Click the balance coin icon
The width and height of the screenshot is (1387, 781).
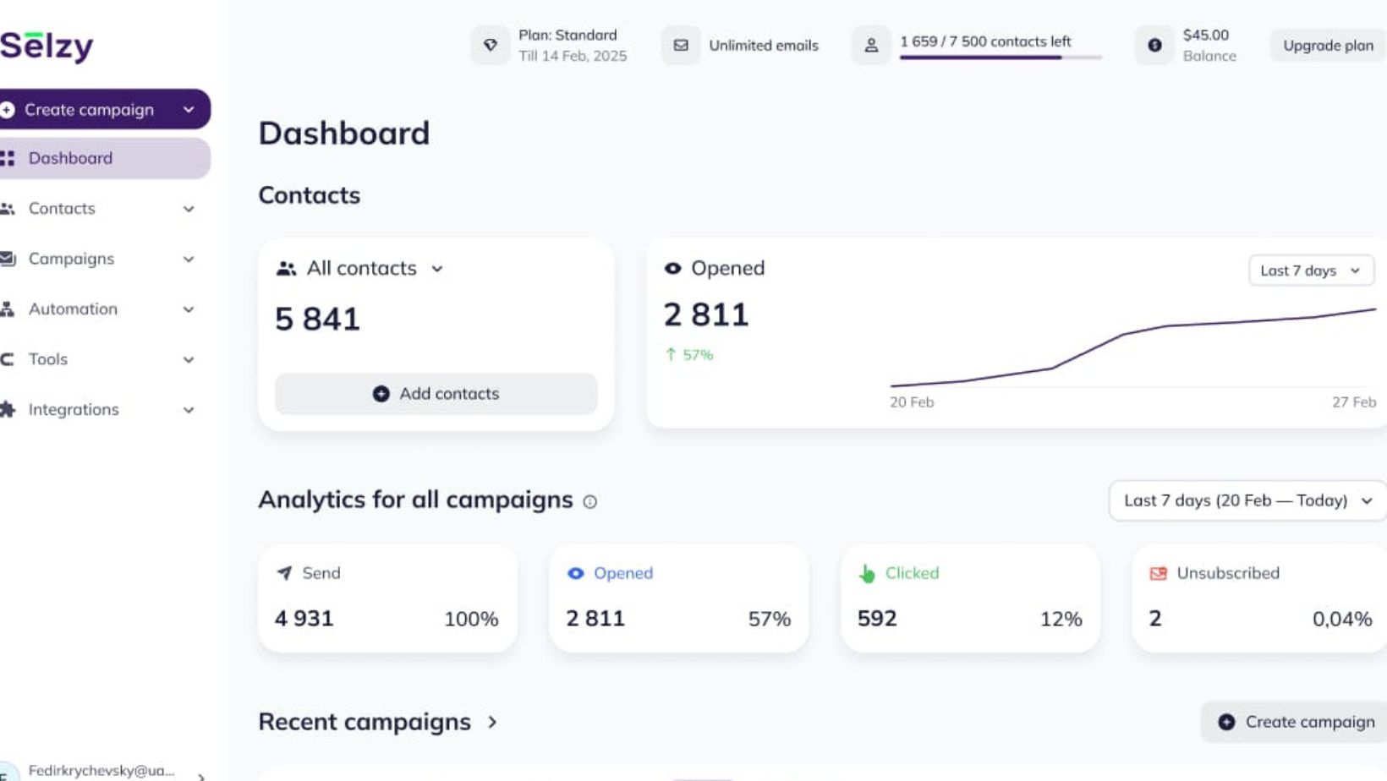(1154, 45)
